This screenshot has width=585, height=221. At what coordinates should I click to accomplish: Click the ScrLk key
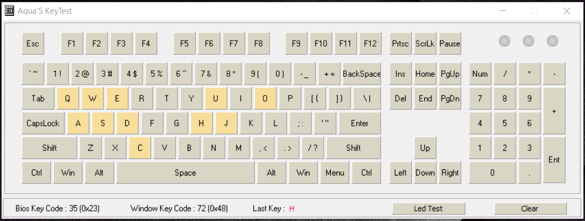(425, 43)
